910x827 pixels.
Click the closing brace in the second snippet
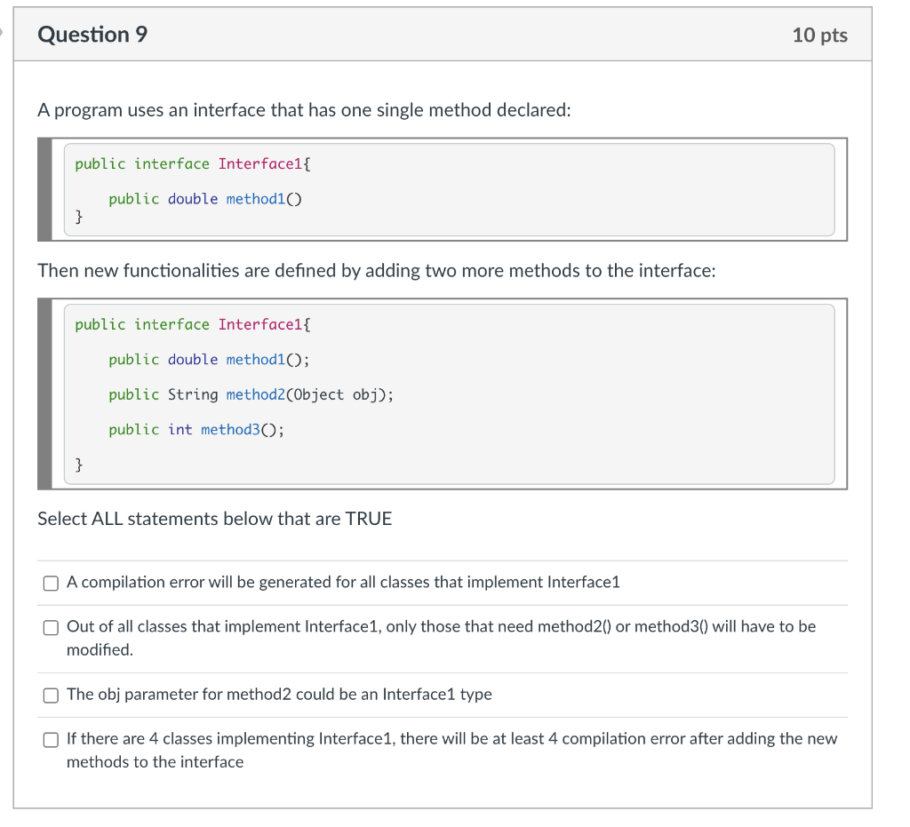pos(77,464)
